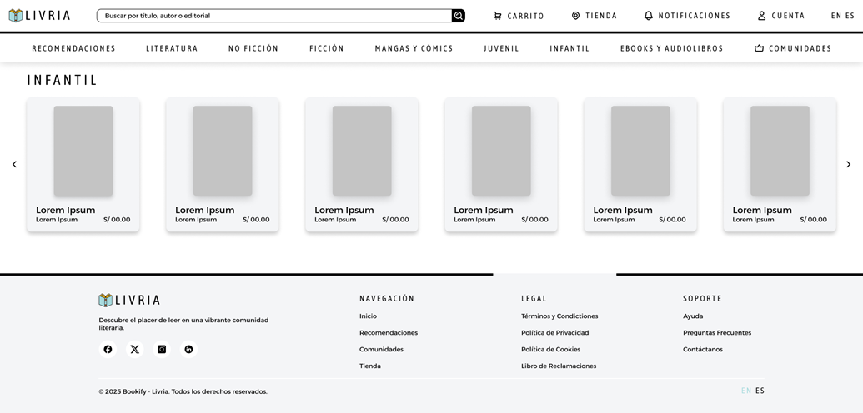
Task: Open the Literatura category
Action: [x=172, y=48]
